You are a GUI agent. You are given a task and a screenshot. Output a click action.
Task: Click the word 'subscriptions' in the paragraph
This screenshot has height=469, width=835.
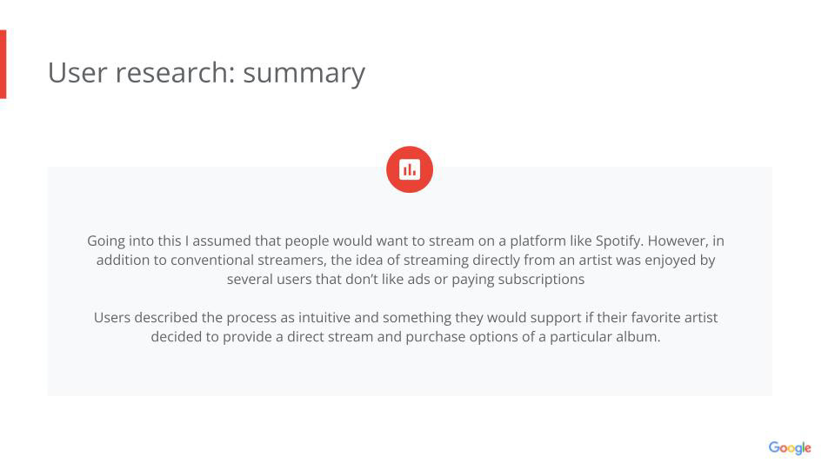click(542, 280)
